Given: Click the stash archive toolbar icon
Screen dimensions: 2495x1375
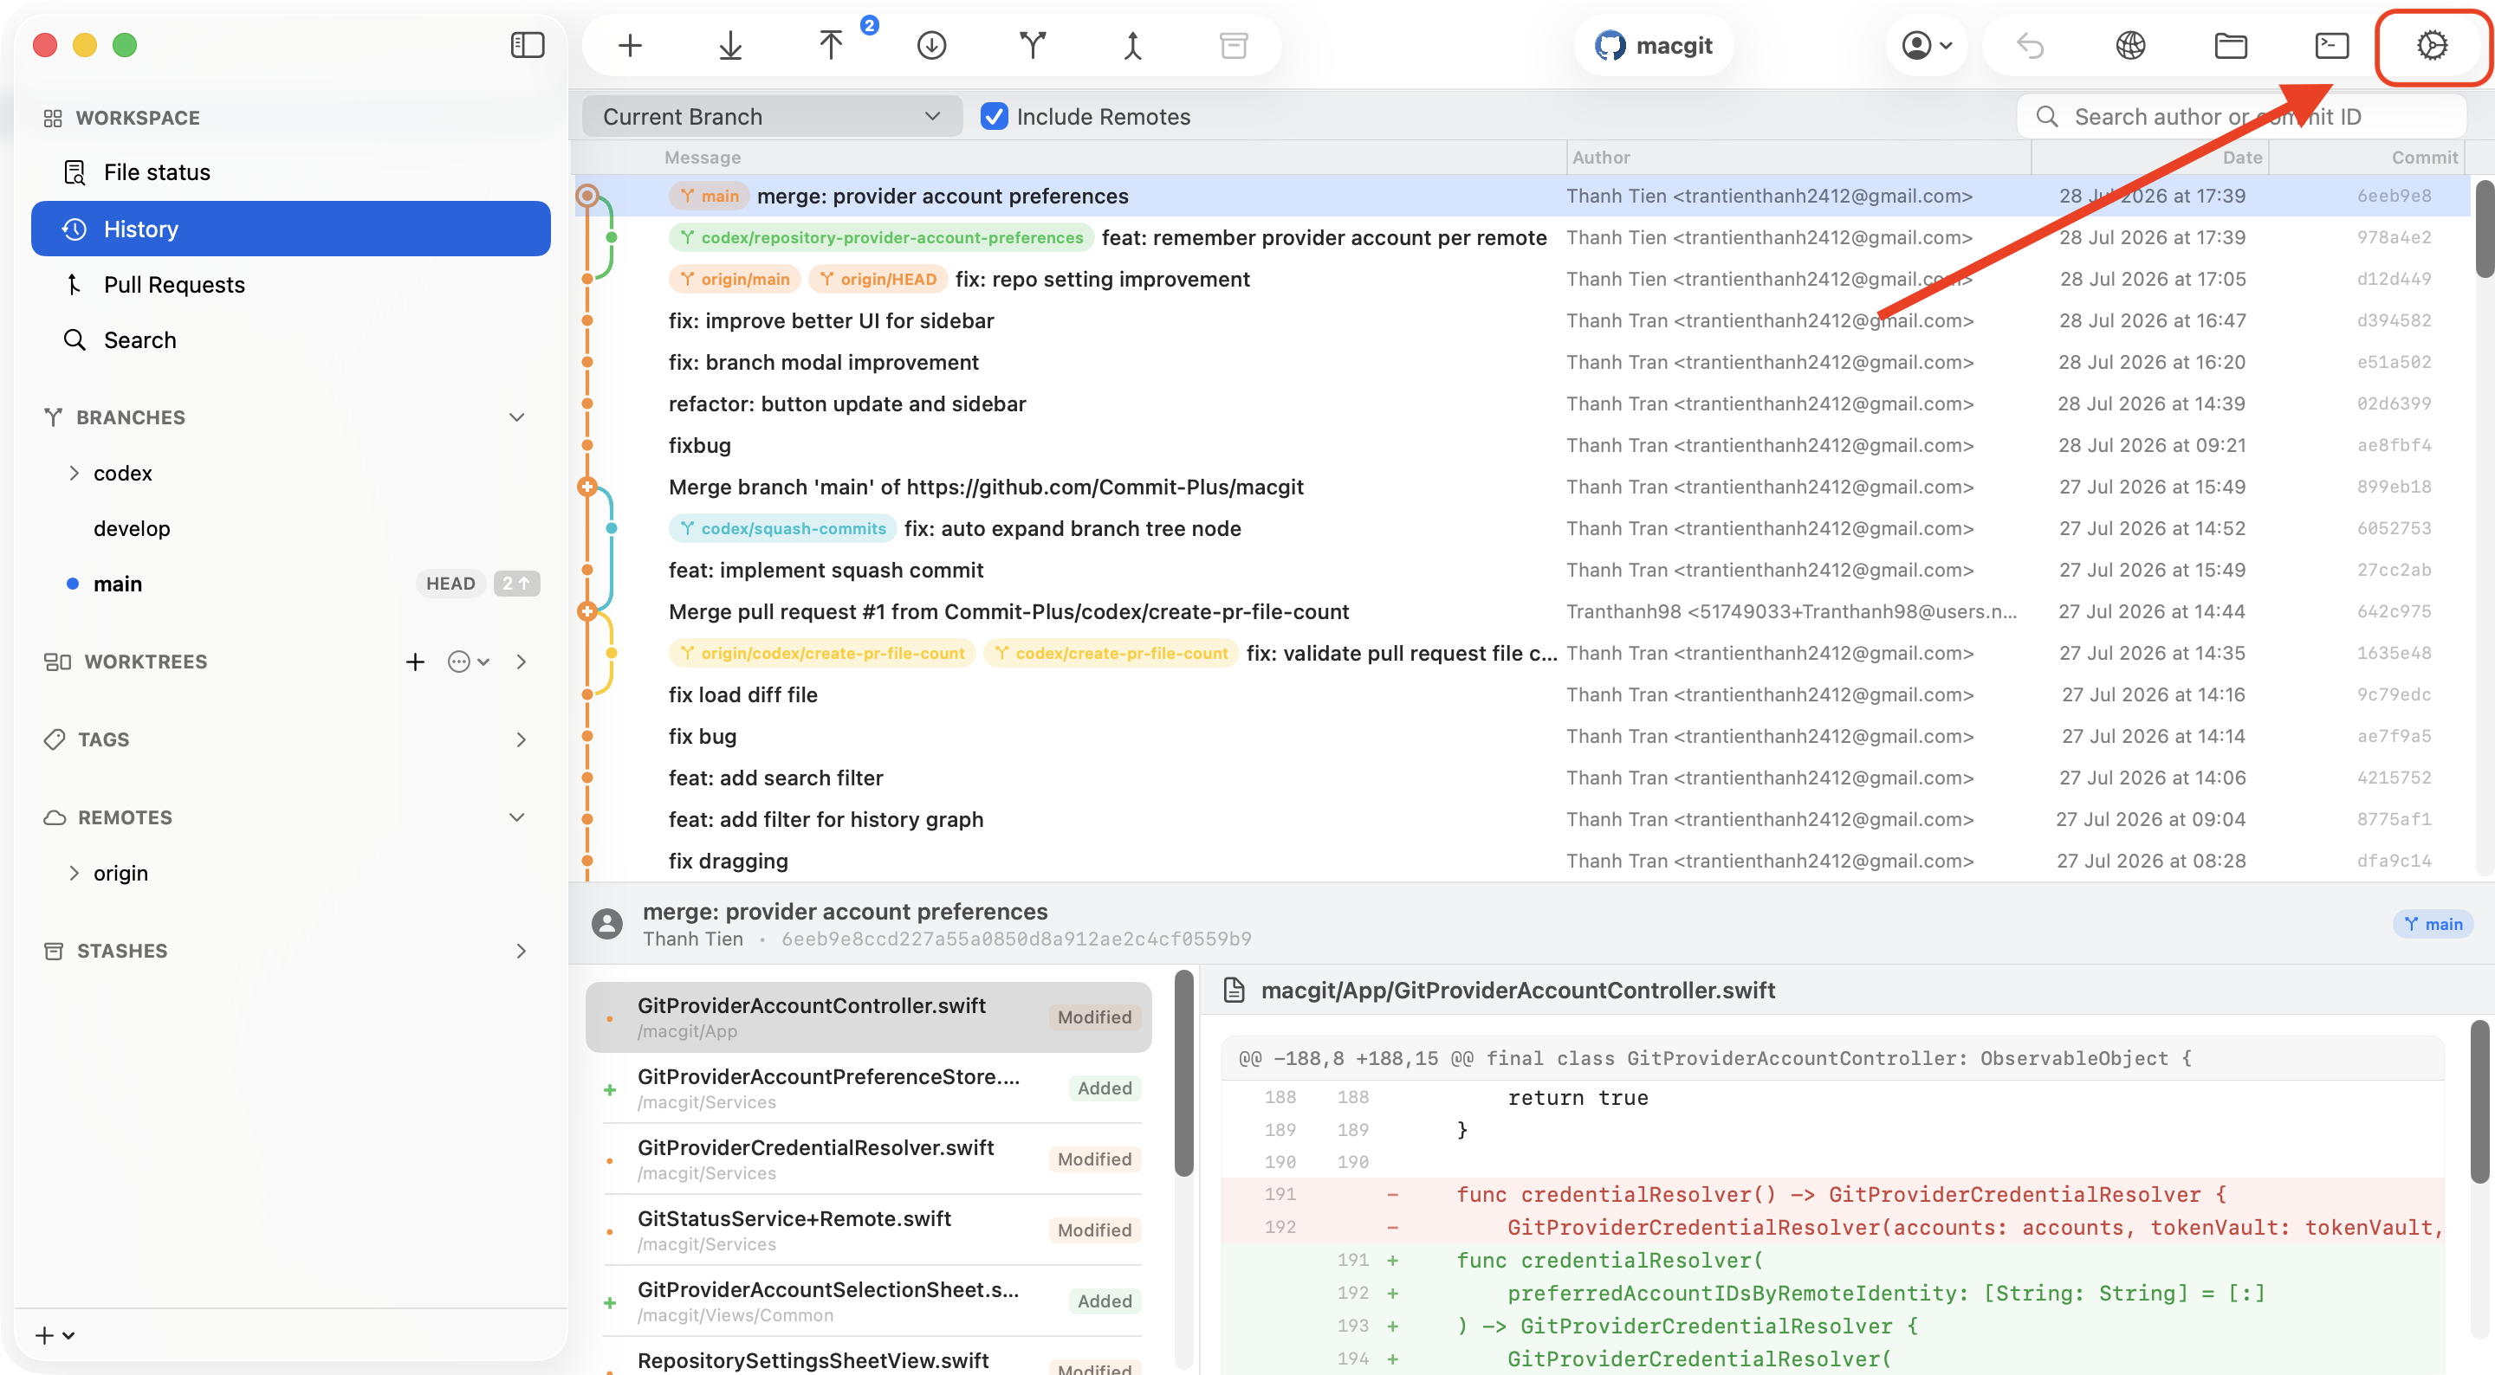Looking at the screenshot, I should [x=1233, y=44].
